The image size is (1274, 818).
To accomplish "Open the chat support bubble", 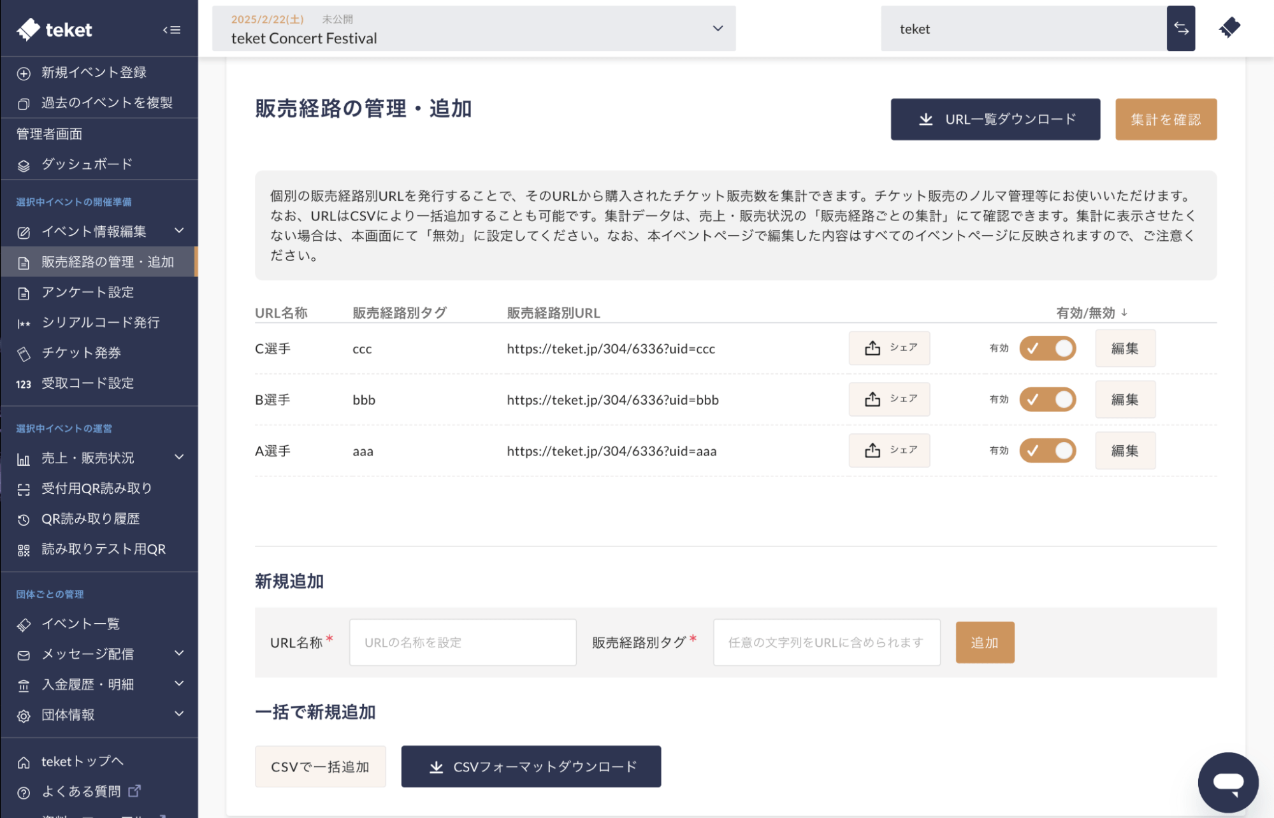I will pyautogui.click(x=1229, y=782).
